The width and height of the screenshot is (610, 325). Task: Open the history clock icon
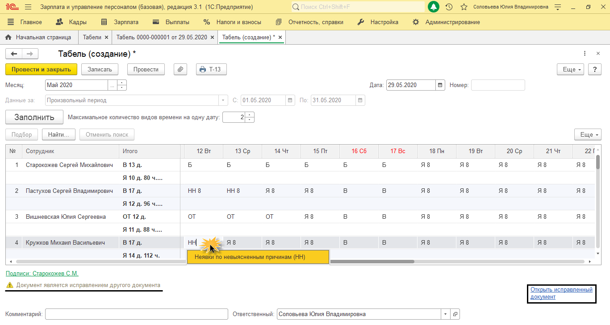pyautogui.click(x=449, y=7)
